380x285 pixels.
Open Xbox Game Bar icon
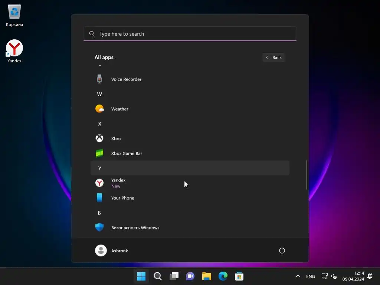(99, 153)
